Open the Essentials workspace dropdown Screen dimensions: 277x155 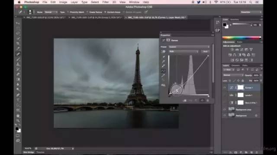(x=251, y=12)
